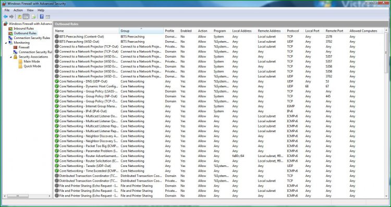Viewport: 391px width, 207px height.
Task: Click the Export List toolbar icon
Action: pos(34,17)
